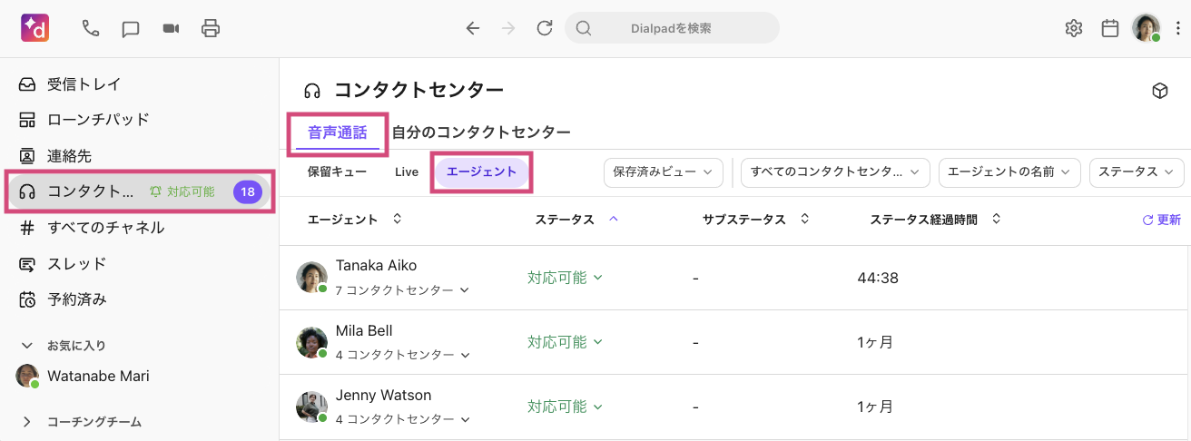This screenshot has width=1191, height=441.
Task: Expand the コーチングチーム section
Action: click(27, 422)
